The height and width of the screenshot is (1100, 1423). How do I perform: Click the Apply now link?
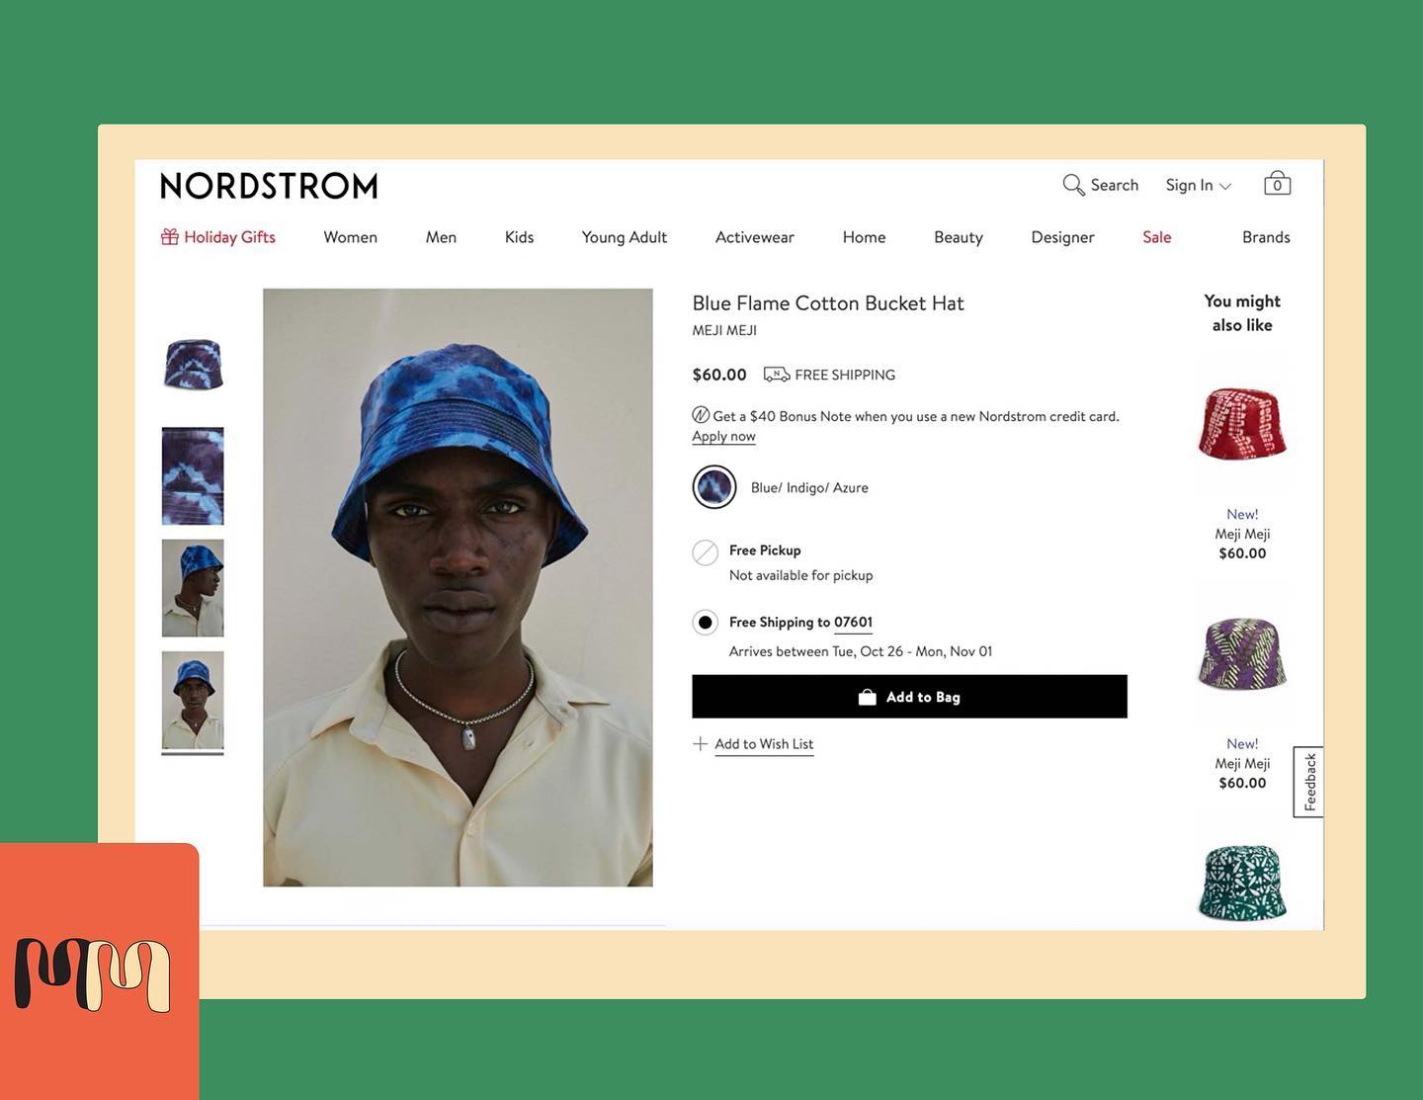click(723, 436)
